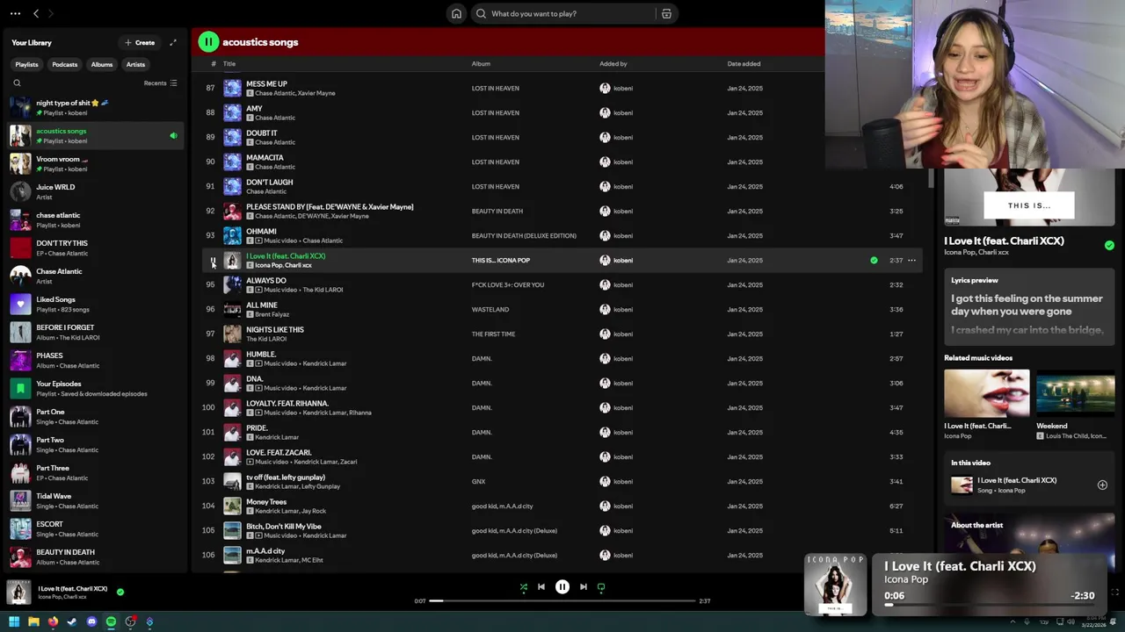Image resolution: width=1125 pixels, height=632 pixels.
Task: Filter library by Podcasts
Action: tap(64, 64)
